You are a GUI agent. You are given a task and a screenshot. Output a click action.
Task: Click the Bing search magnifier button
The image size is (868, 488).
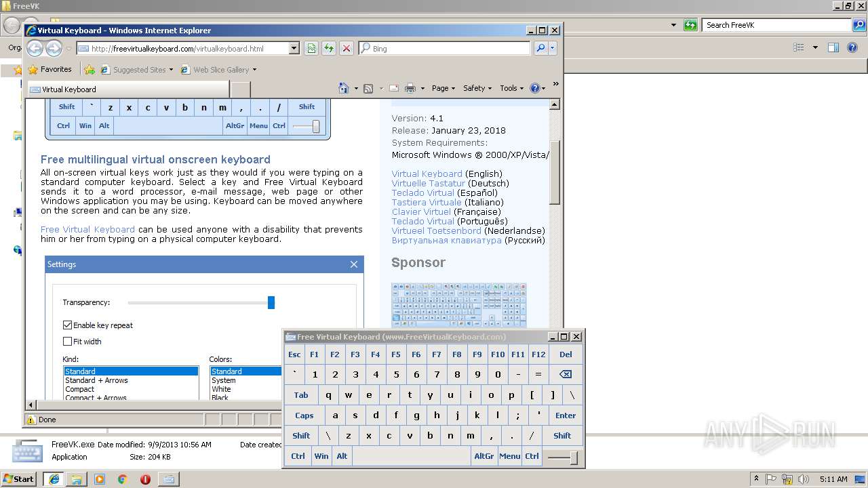click(x=540, y=48)
